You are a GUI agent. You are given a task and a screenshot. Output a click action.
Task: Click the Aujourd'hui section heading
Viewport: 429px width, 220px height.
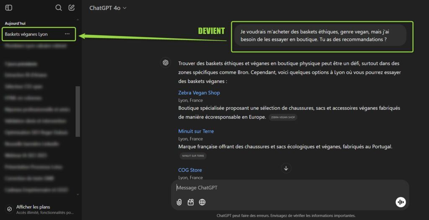[x=15, y=23]
